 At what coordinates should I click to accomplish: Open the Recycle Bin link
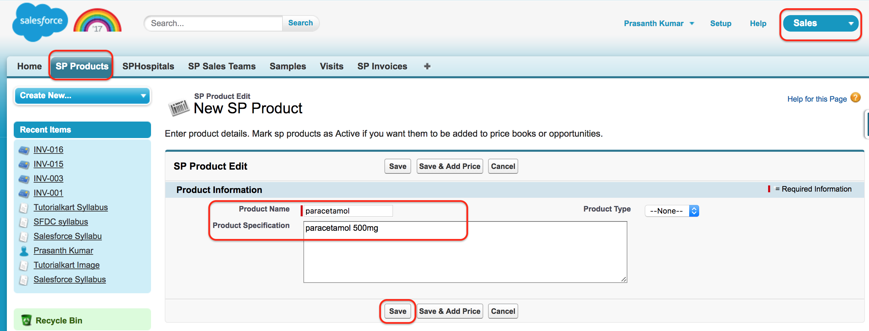59,320
